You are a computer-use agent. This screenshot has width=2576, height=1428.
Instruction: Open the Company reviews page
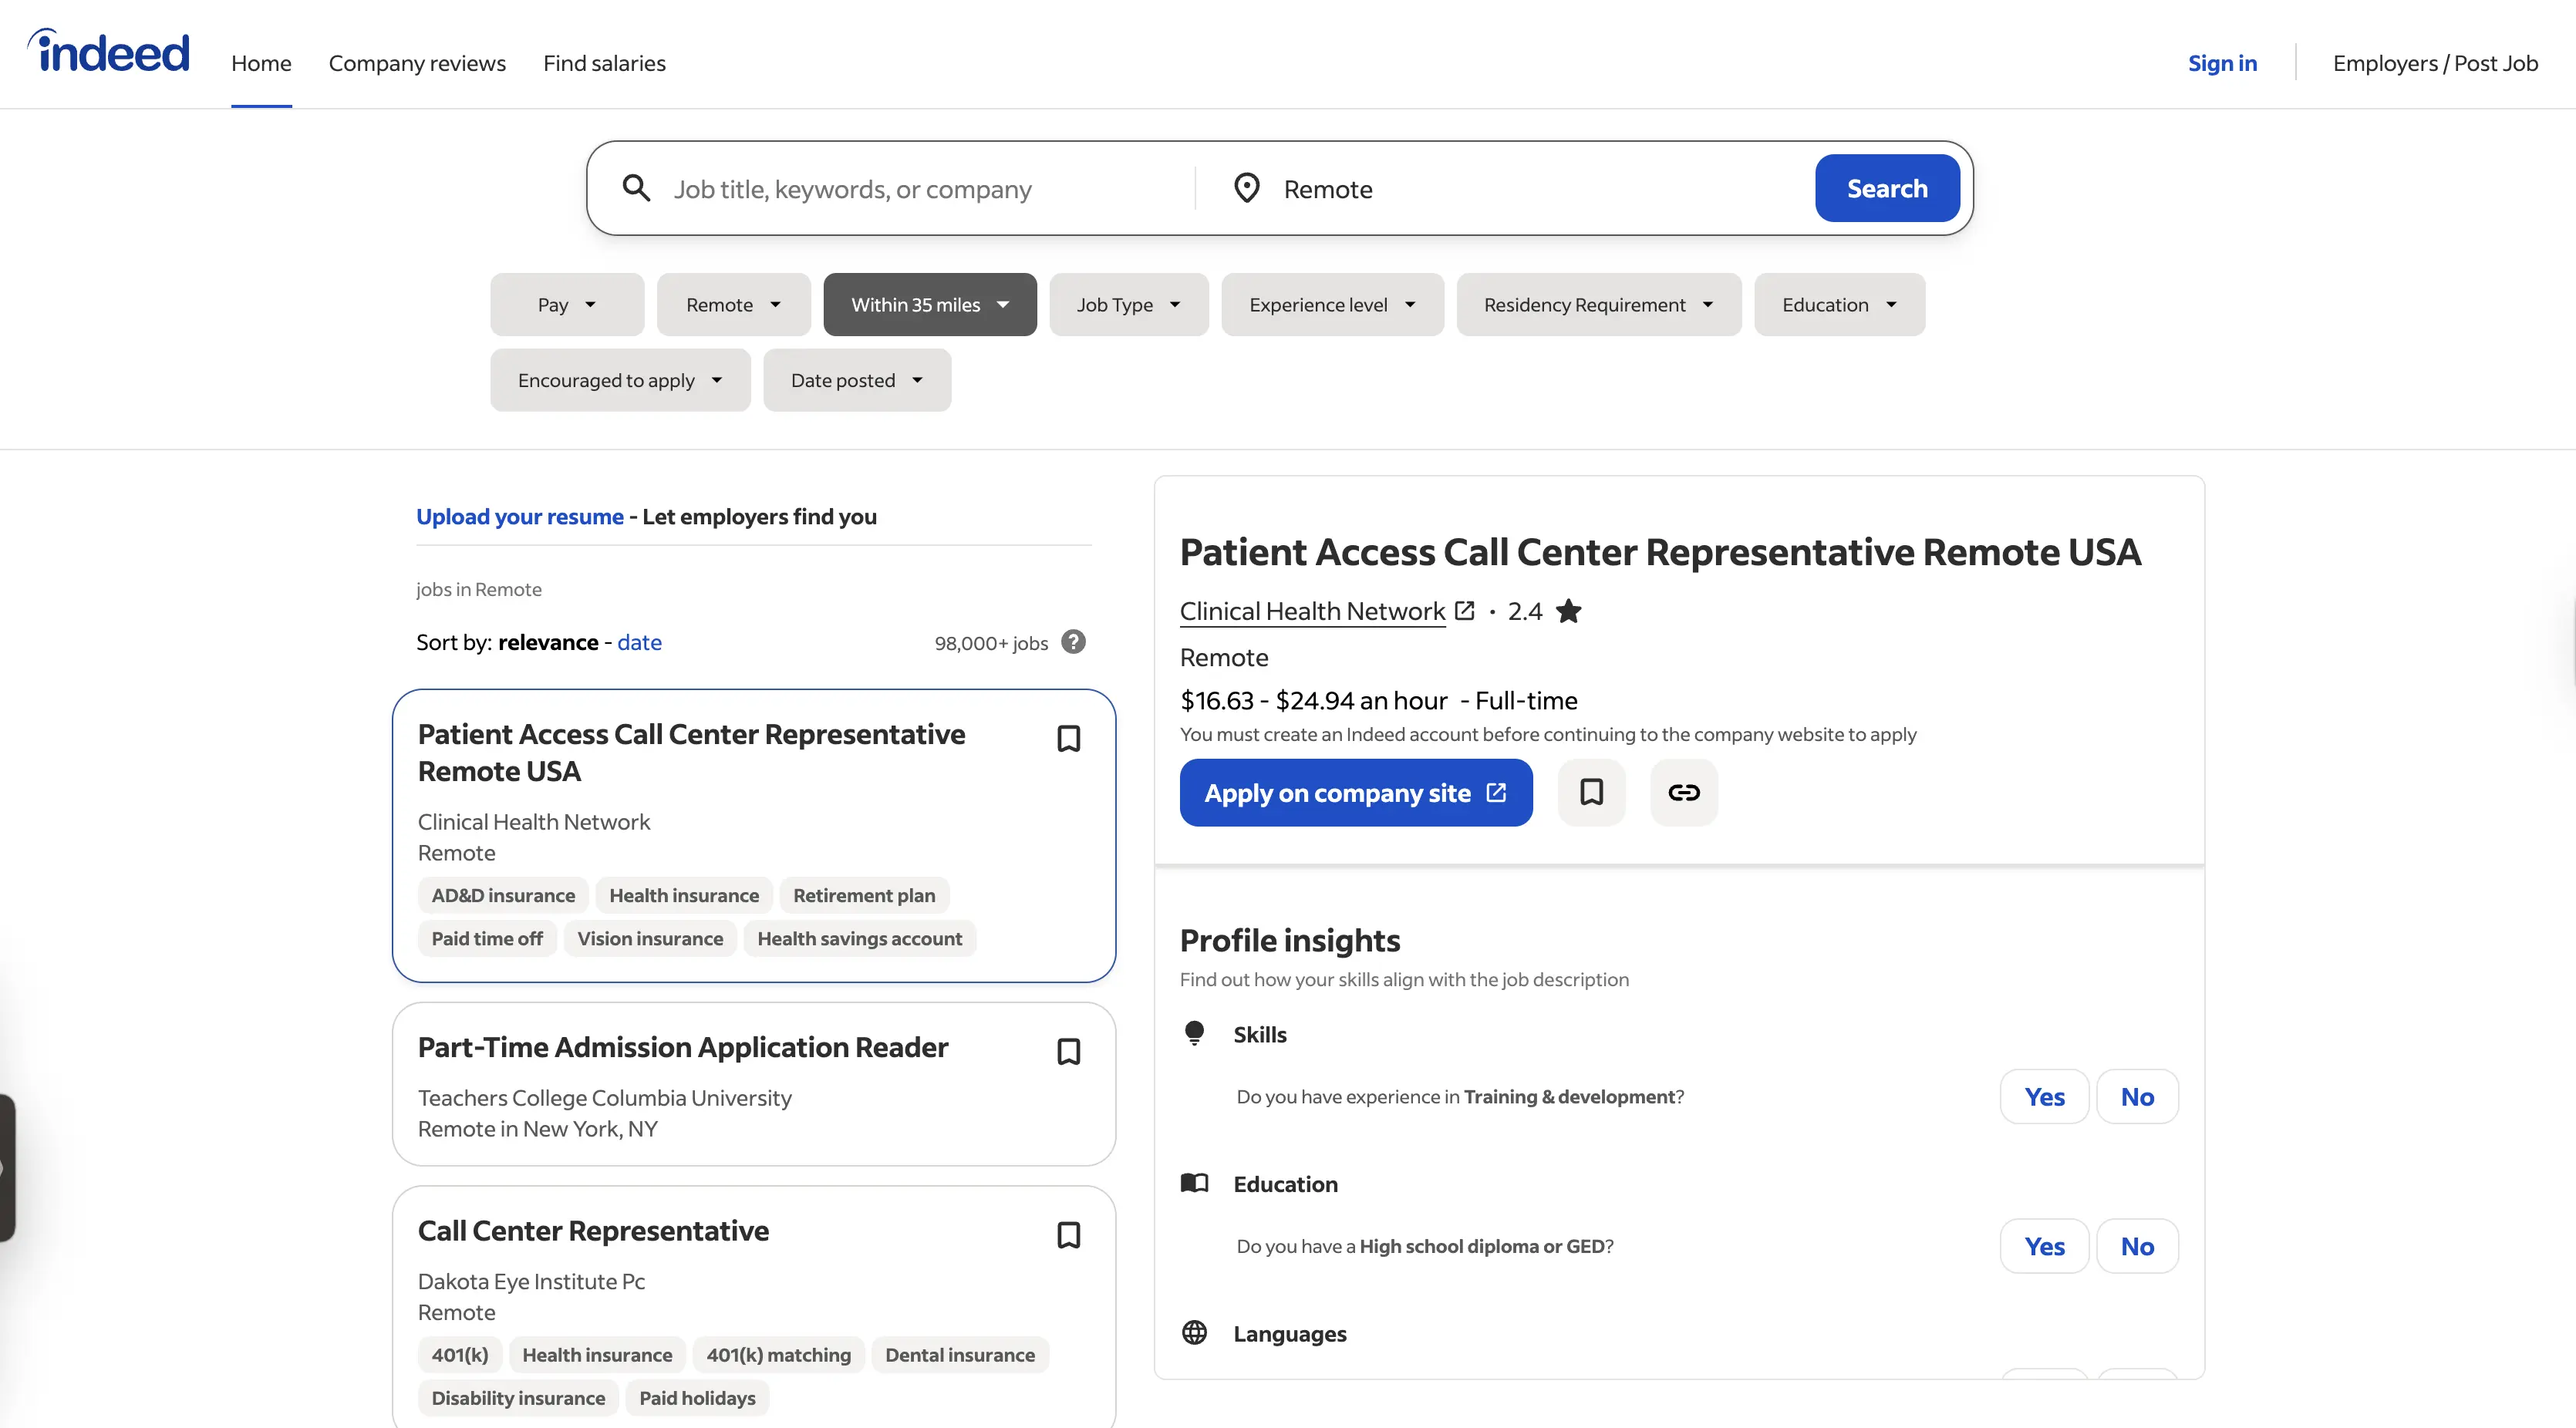coord(417,63)
